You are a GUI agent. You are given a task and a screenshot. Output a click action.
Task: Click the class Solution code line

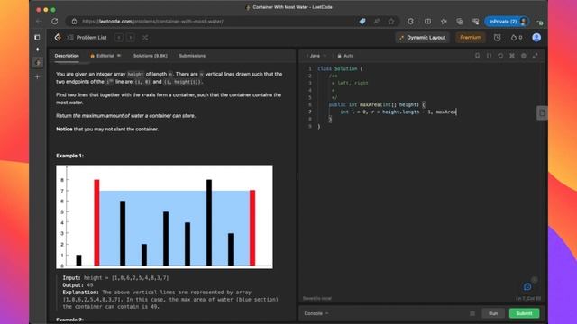coord(340,68)
